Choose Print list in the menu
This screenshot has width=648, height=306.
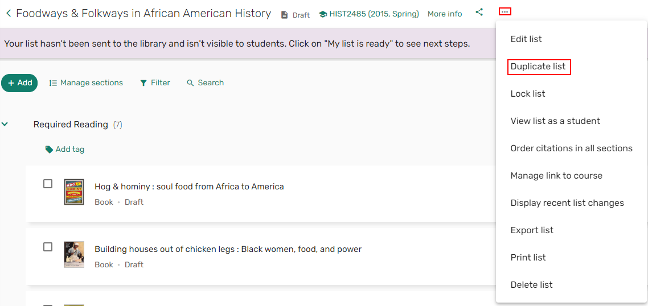[x=528, y=257]
